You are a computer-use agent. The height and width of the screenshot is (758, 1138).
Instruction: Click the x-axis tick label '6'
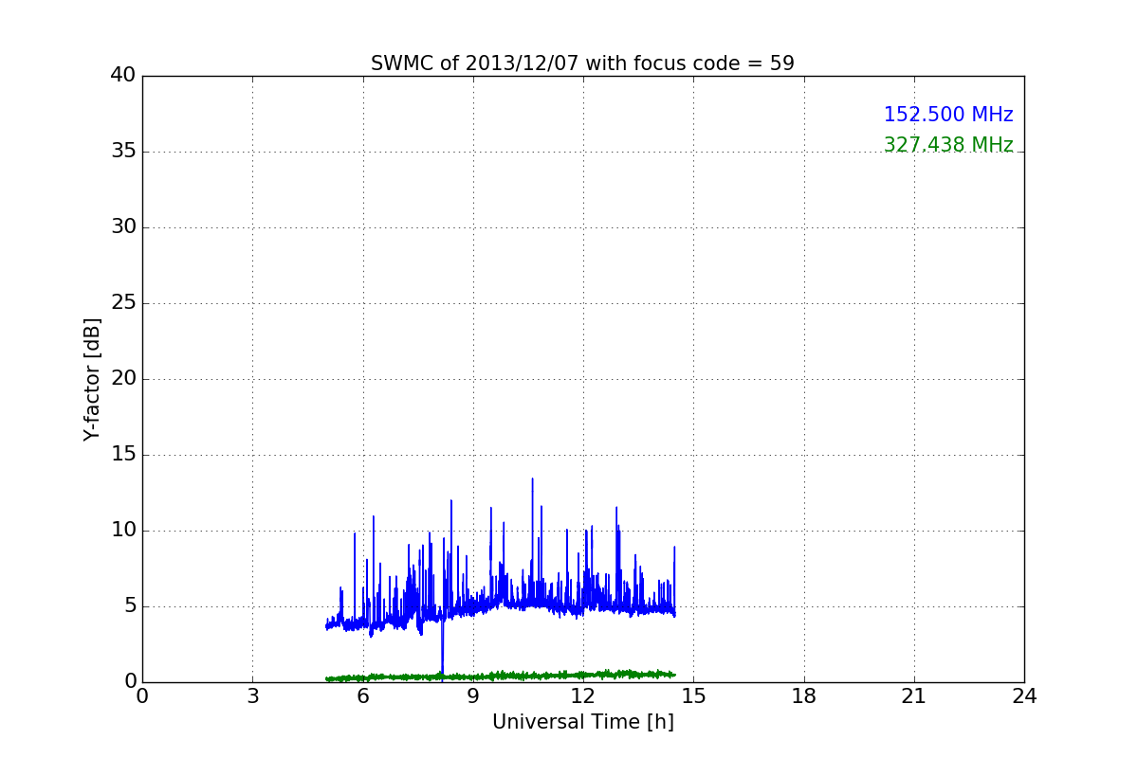point(363,695)
